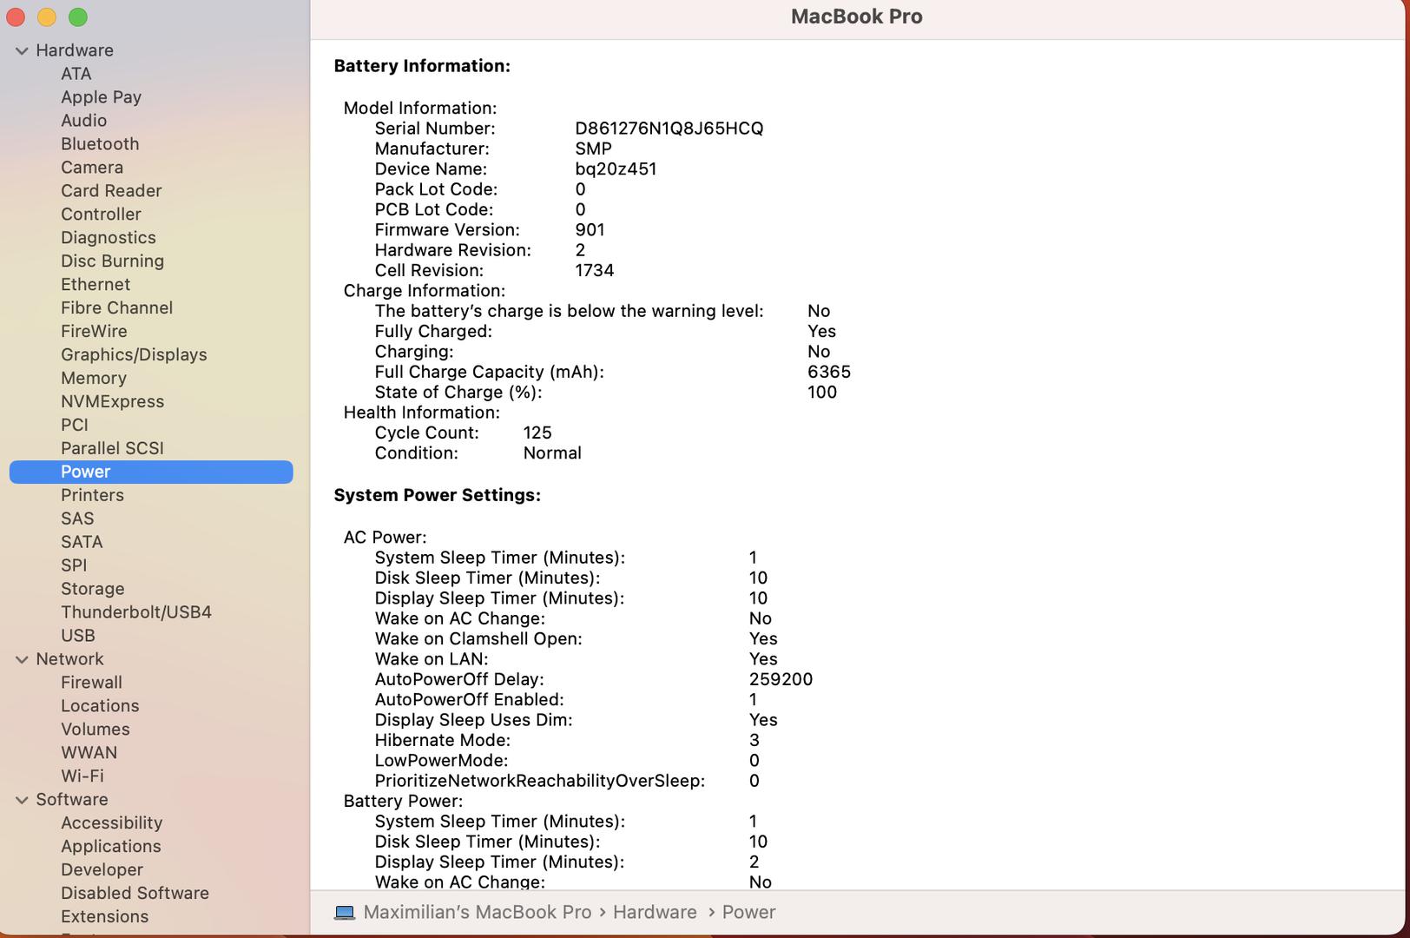Image resolution: width=1410 pixels, height=938 pixels.
Task: Click Maximilian's MacBook Pro in path bar
Action: [x=477, y=913]
